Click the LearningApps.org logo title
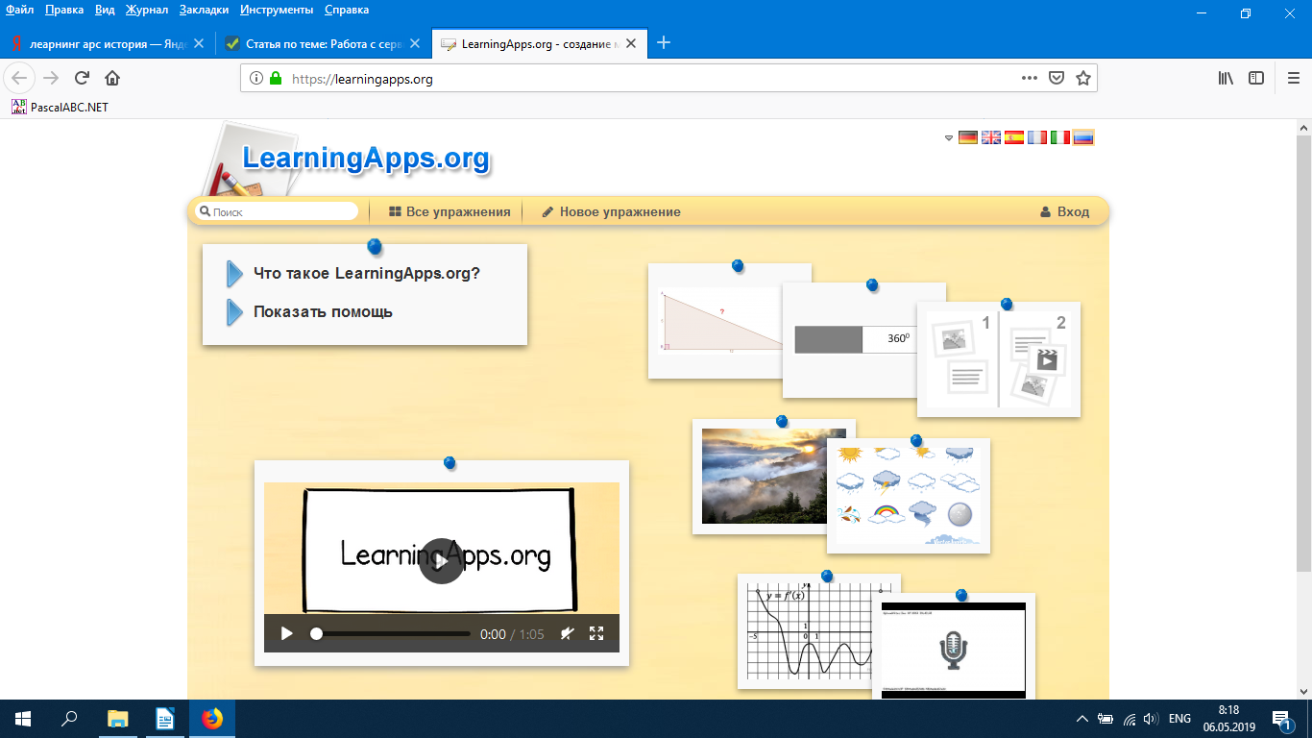 [366, 158]
